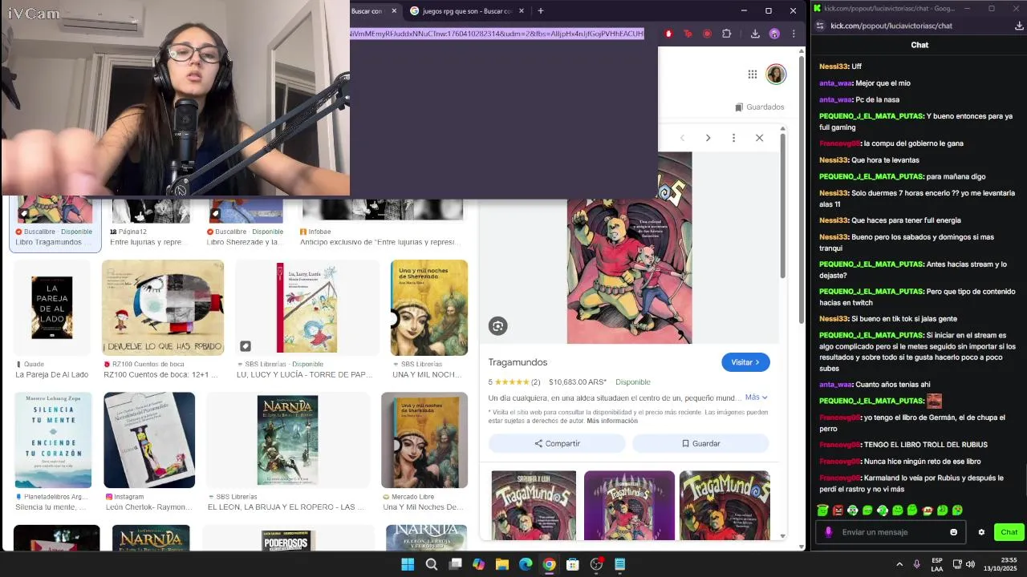
Task: Click the purple microphone icon in chat input
Action: point(828,532)
